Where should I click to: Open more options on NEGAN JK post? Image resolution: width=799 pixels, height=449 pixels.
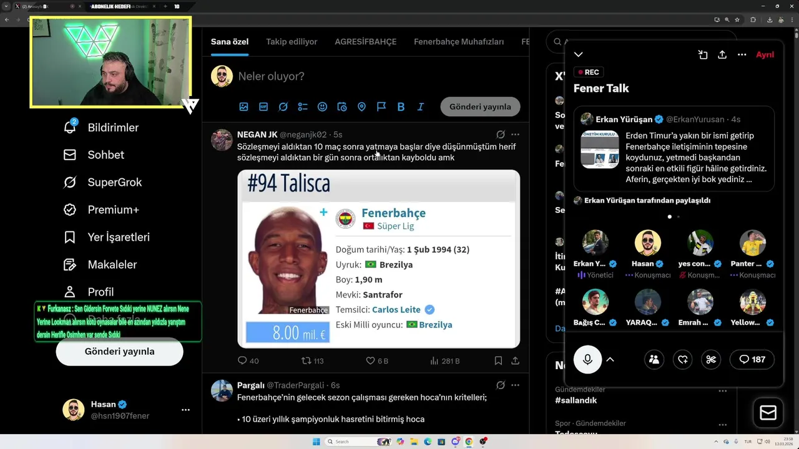(515, 134)
